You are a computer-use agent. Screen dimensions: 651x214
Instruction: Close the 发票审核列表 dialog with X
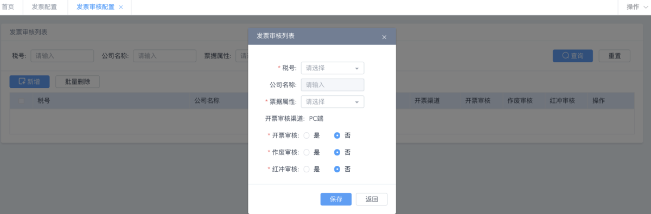pyautogui.click(x=384, y=37)
